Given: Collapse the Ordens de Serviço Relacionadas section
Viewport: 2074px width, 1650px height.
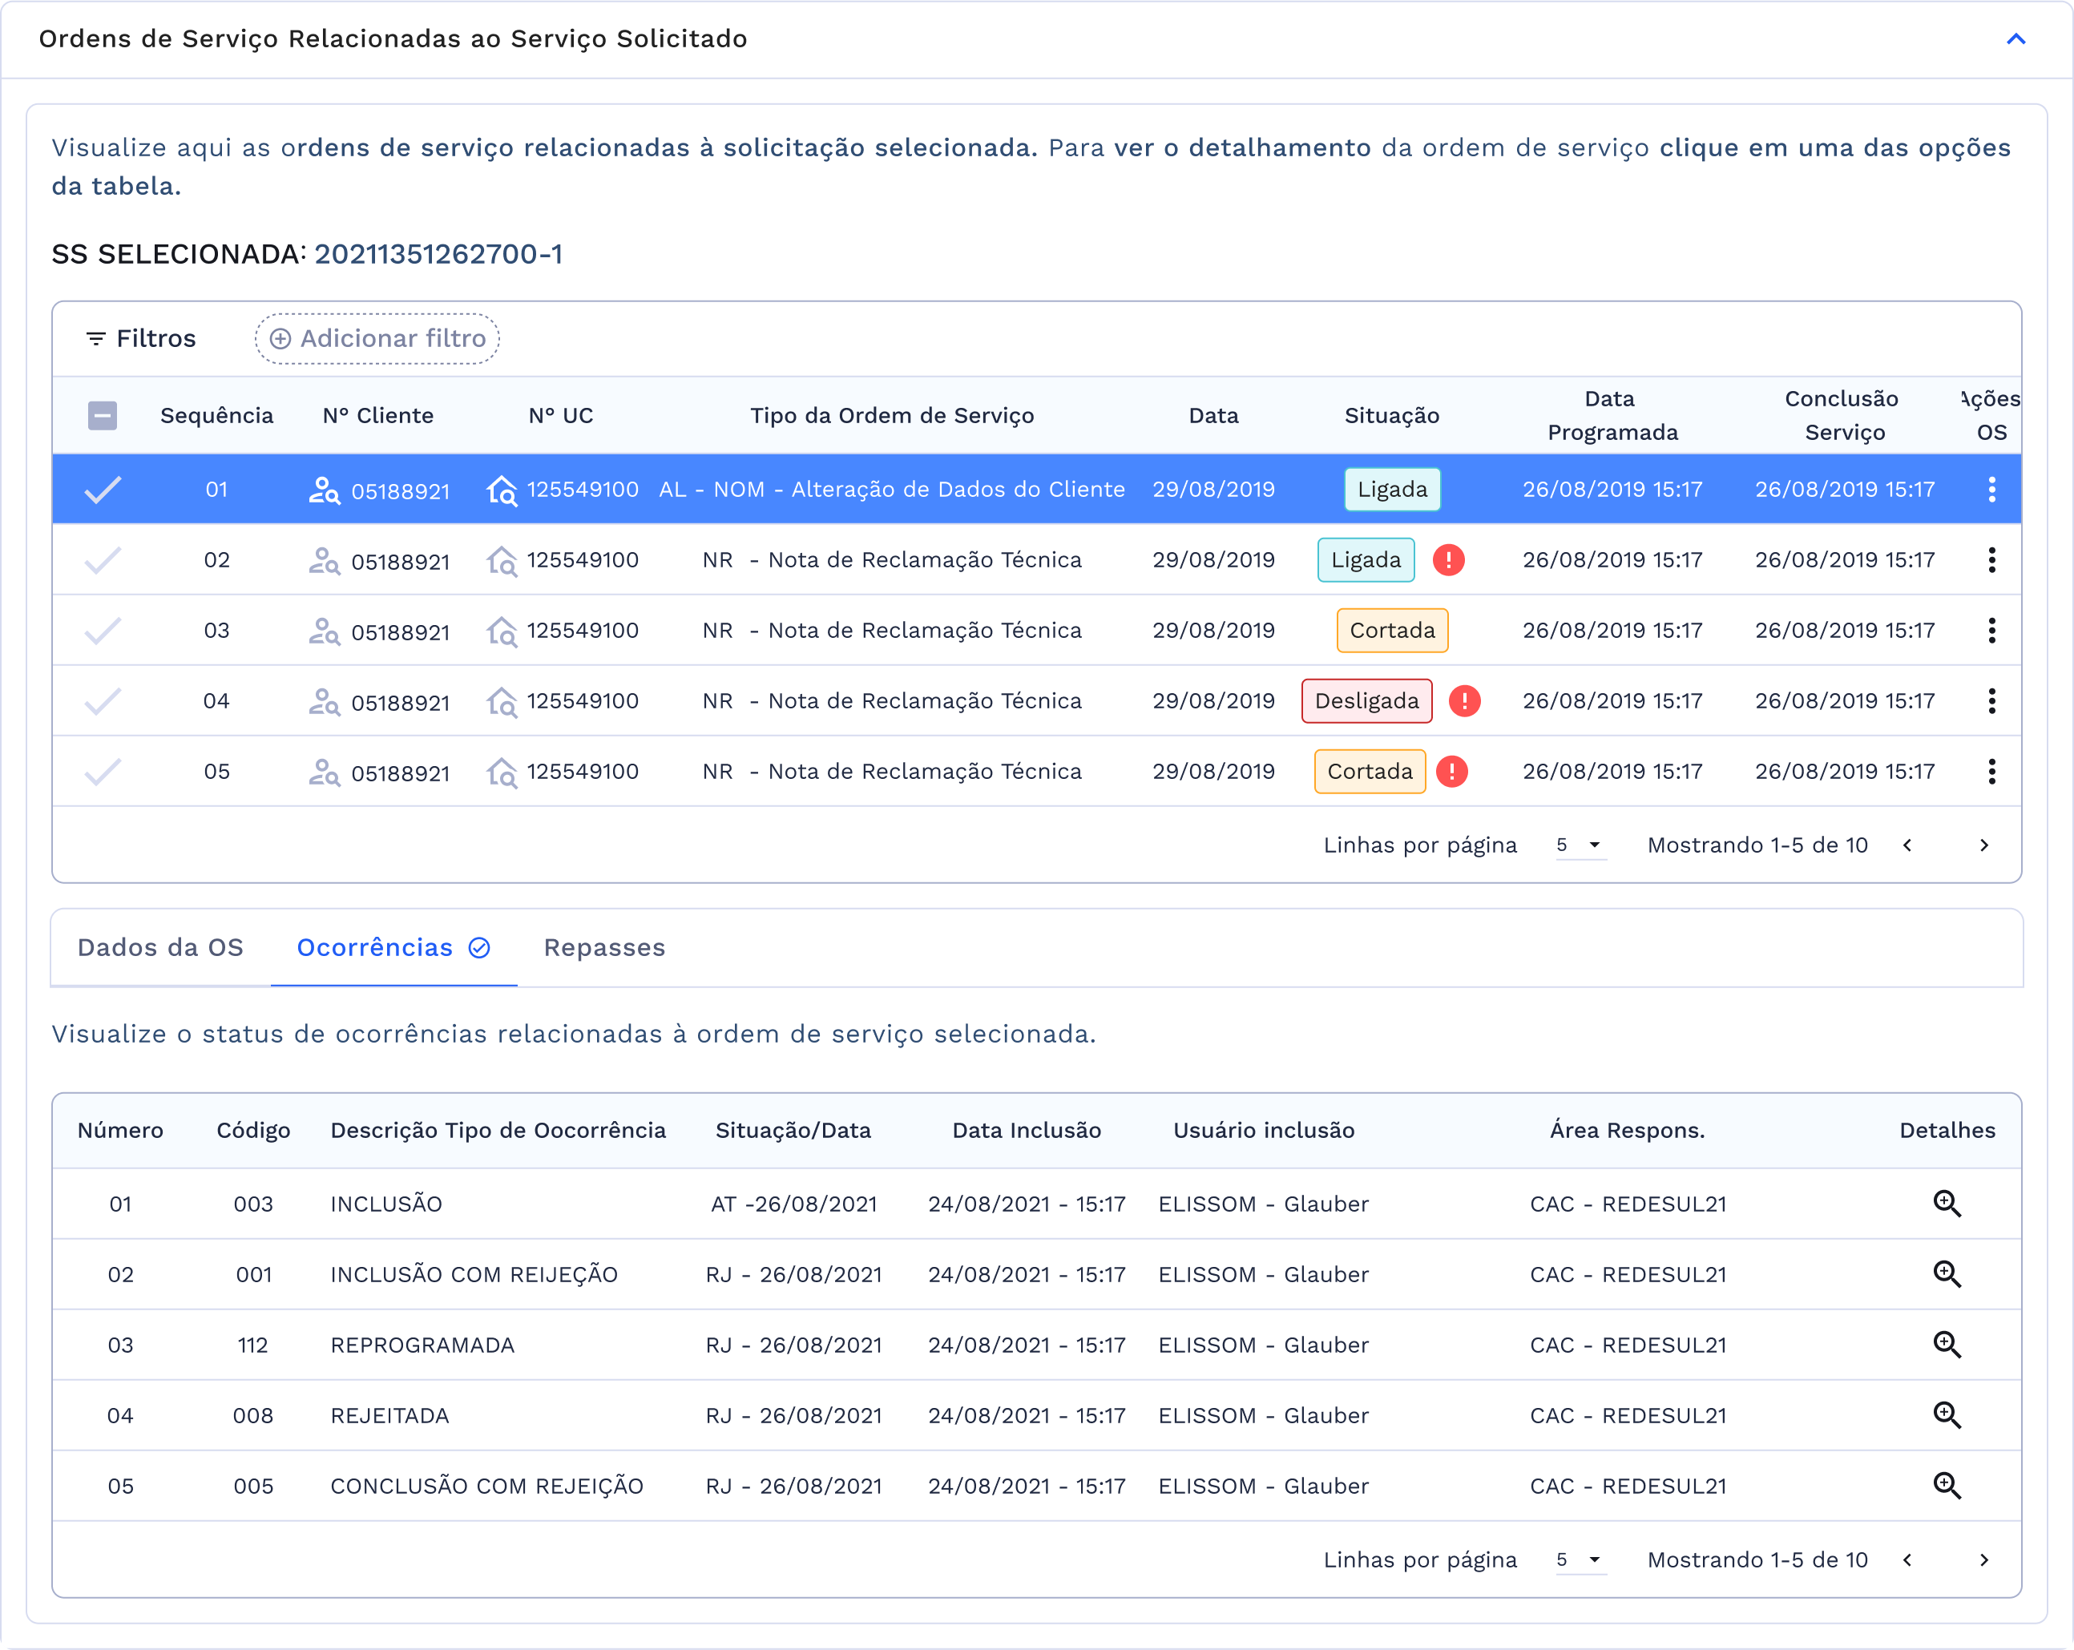Looking at the screenshot, I should point(2015,39).
